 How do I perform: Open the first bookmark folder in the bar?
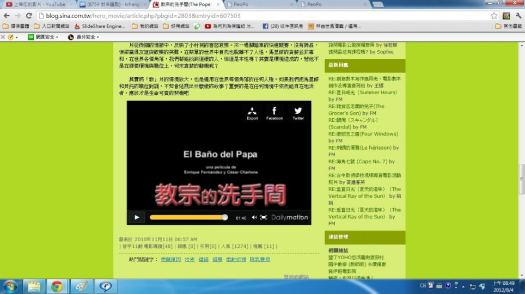pyautogui.click(x=16, y=26)
